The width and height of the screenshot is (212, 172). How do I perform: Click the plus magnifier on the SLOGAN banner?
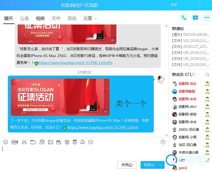point(106,112)
